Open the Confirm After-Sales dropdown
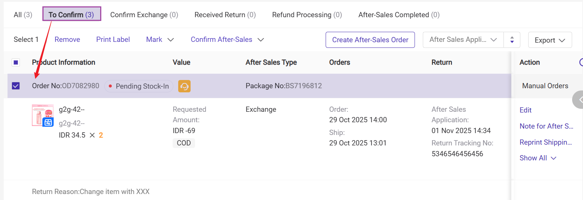 [x=227, y=40]
